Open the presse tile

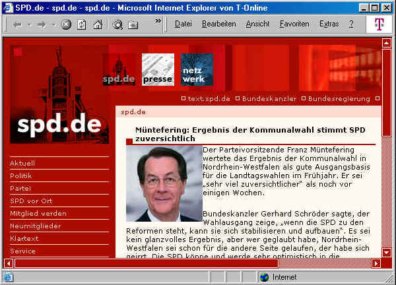[x=158, y=69]
